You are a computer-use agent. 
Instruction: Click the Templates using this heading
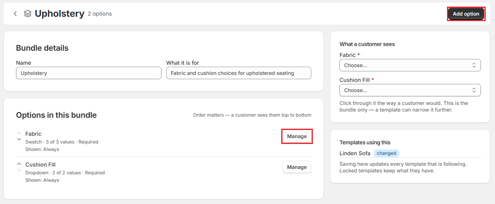[365, 142]
